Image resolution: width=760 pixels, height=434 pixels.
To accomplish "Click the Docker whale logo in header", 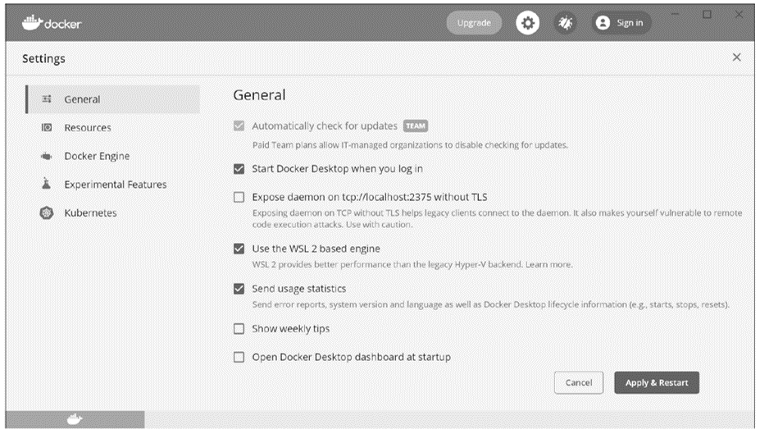I will [52, 23].
